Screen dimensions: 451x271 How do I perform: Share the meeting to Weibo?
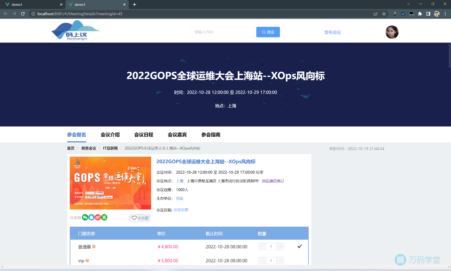[x=98, y=217]
